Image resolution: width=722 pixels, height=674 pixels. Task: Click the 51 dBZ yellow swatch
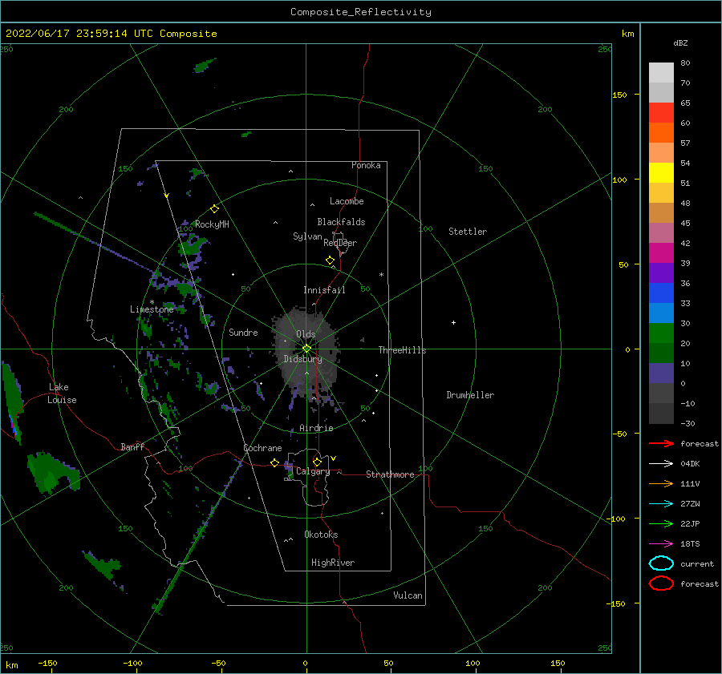coord(661,173)
